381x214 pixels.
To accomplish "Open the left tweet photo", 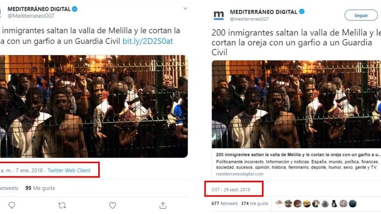I will tap(94, 106).
